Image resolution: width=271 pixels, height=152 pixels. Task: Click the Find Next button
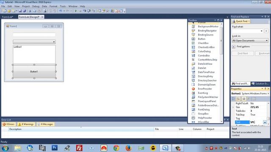(x=243, y=54)
